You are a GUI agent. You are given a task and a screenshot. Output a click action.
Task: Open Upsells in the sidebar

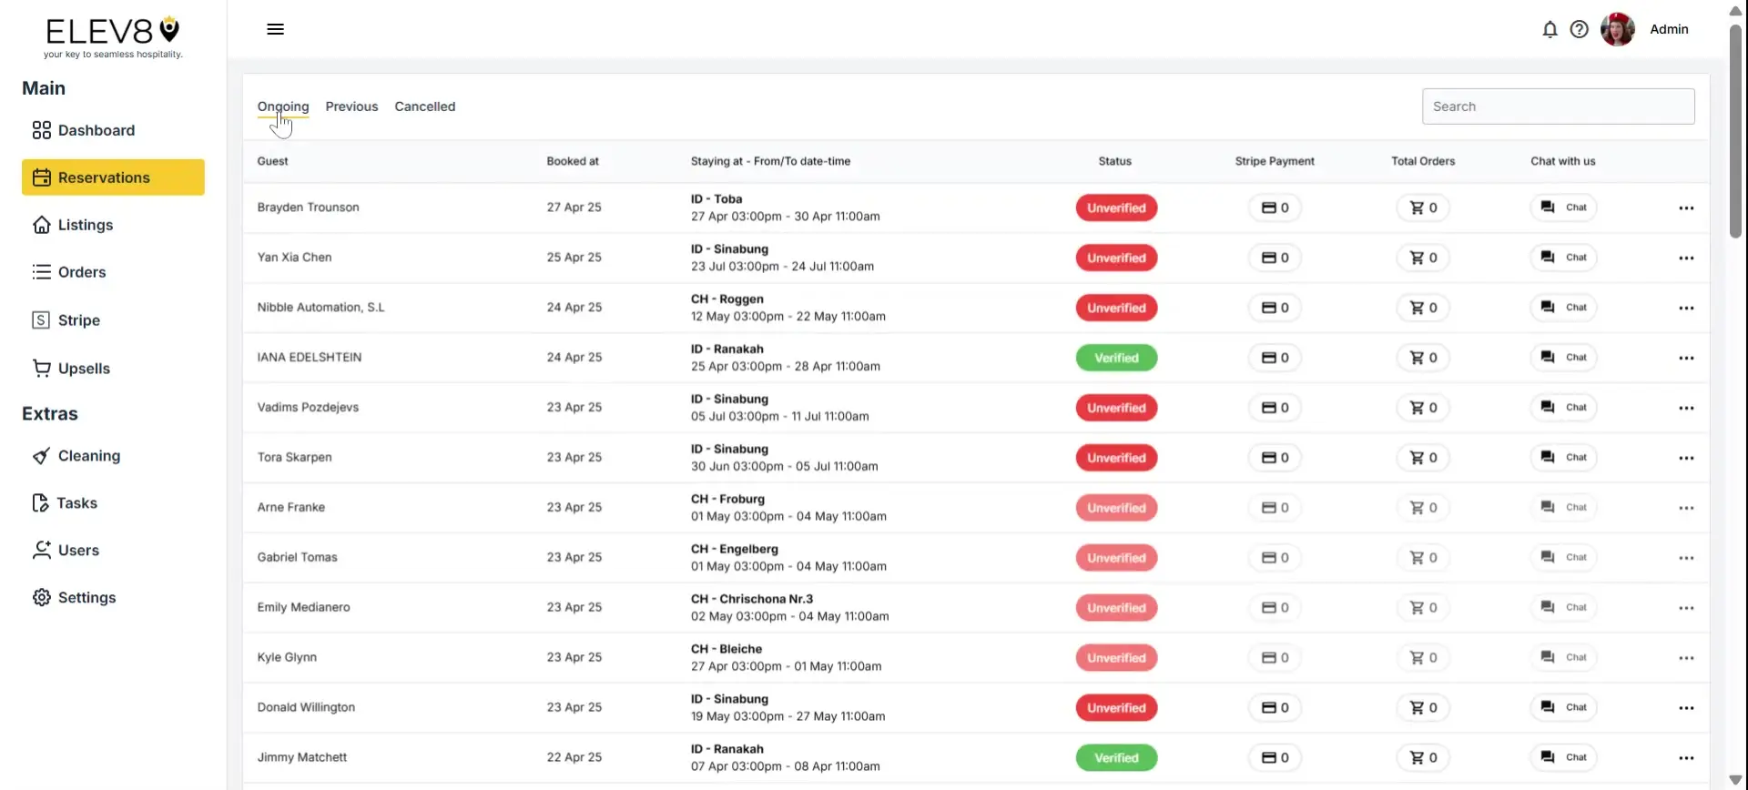click(x=113, y=369)
